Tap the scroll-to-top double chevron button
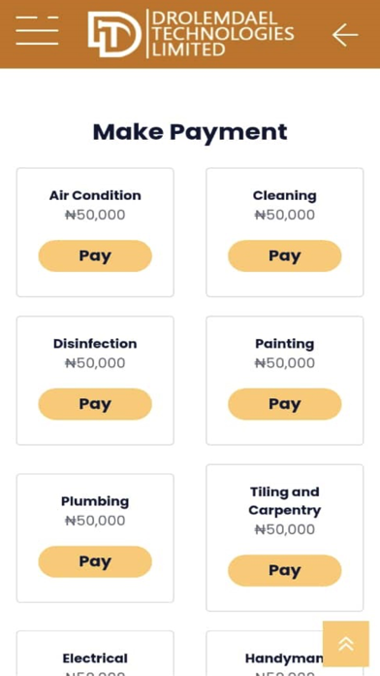Screen dimensions: 380x676 346,644
